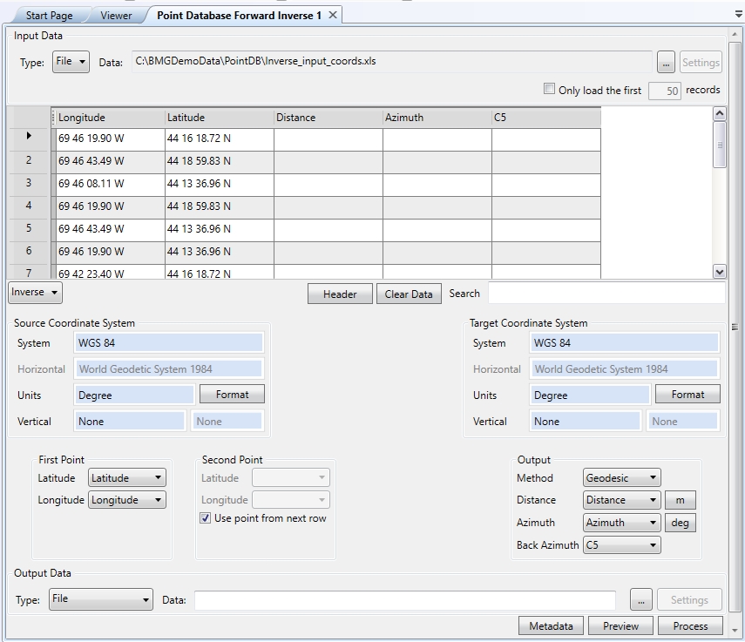The width and height of the screenshot is (745, 642).
Task: Open the tab list dropdown arrow
Action: tap(738, 16)
